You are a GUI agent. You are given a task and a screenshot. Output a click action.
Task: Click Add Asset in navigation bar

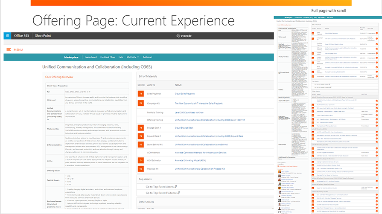[148, 57]
